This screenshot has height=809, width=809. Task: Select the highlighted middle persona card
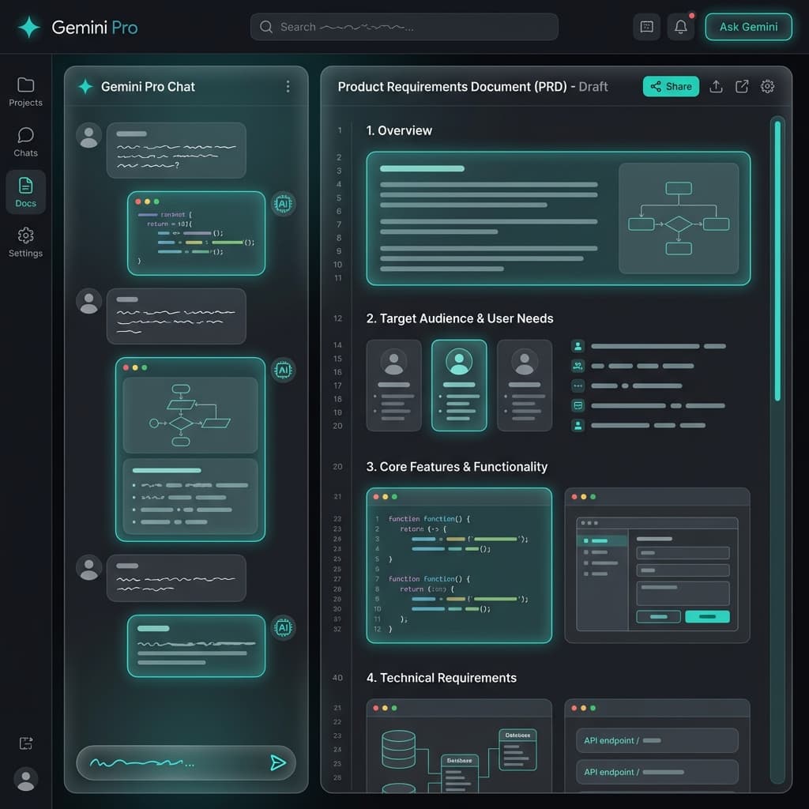(459, 385)
